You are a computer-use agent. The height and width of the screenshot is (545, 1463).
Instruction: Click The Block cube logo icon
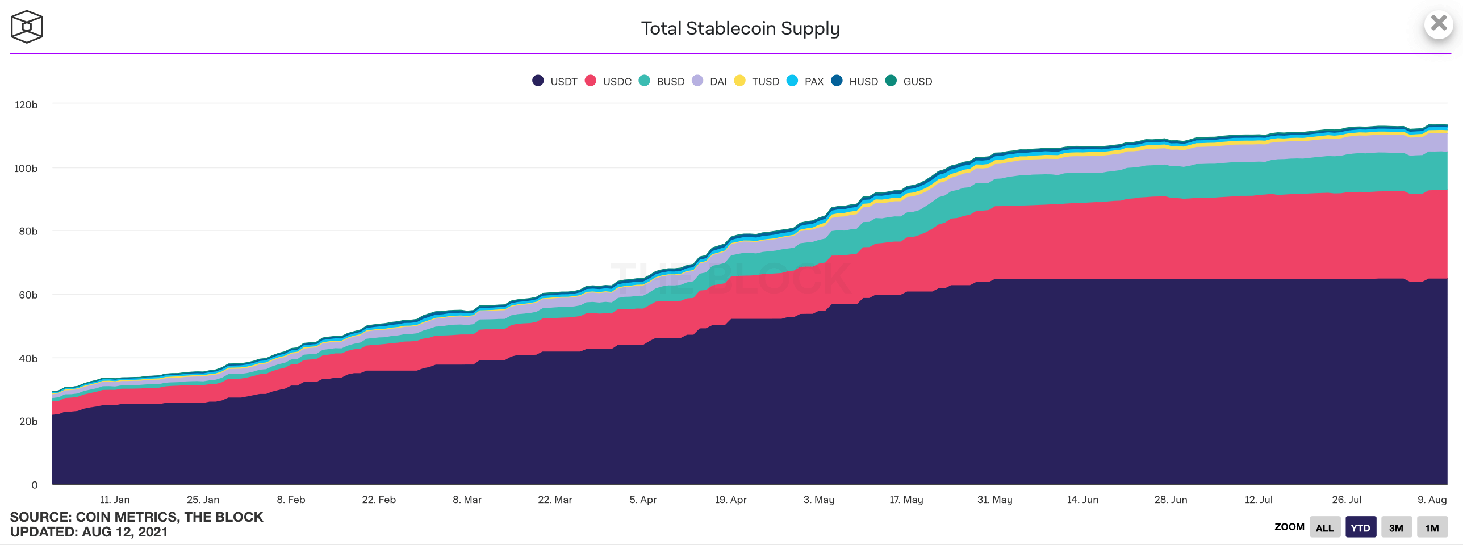[x=27, y=27]
